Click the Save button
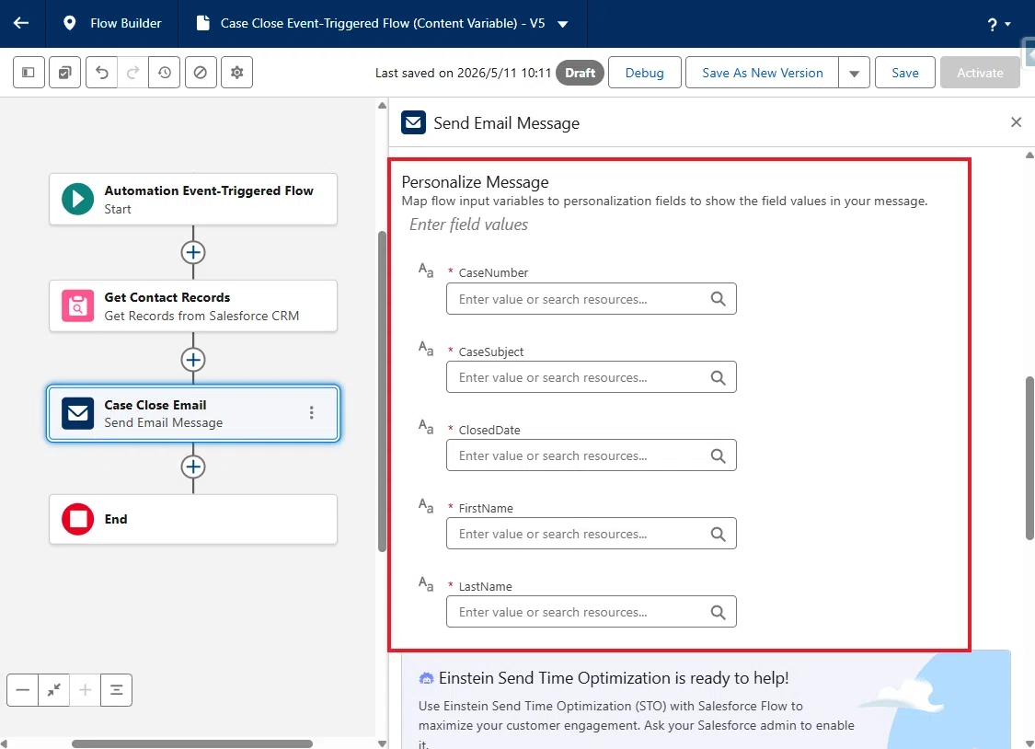The image size is (1035, 749). (x=905, y=73)
